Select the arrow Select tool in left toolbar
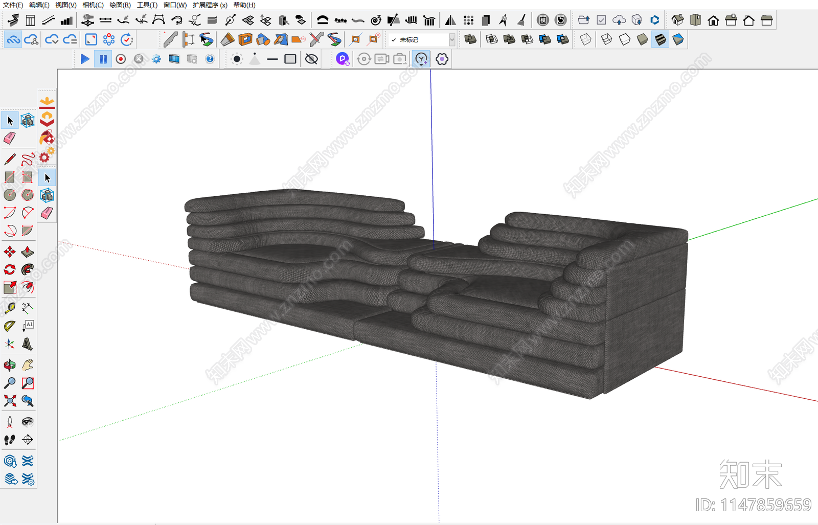This screenshot has height=525, width=818. click(x=10, y=121)
